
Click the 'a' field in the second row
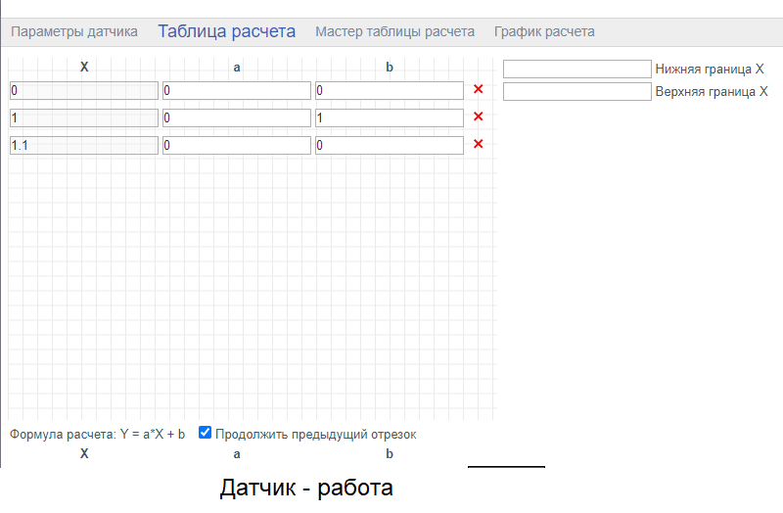(x=236, y=117)
